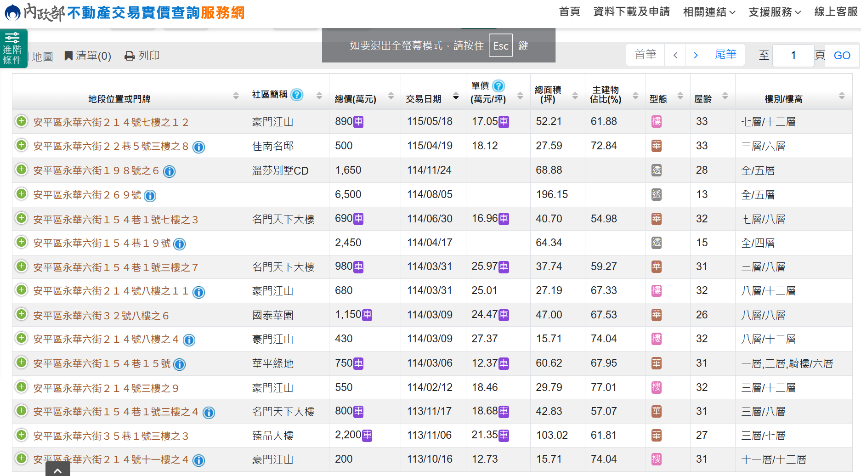Viewport: 861px width, 476px height.
Task: Expand row details for 永華六街214號七樓之12
Action: tap(21, 121)
